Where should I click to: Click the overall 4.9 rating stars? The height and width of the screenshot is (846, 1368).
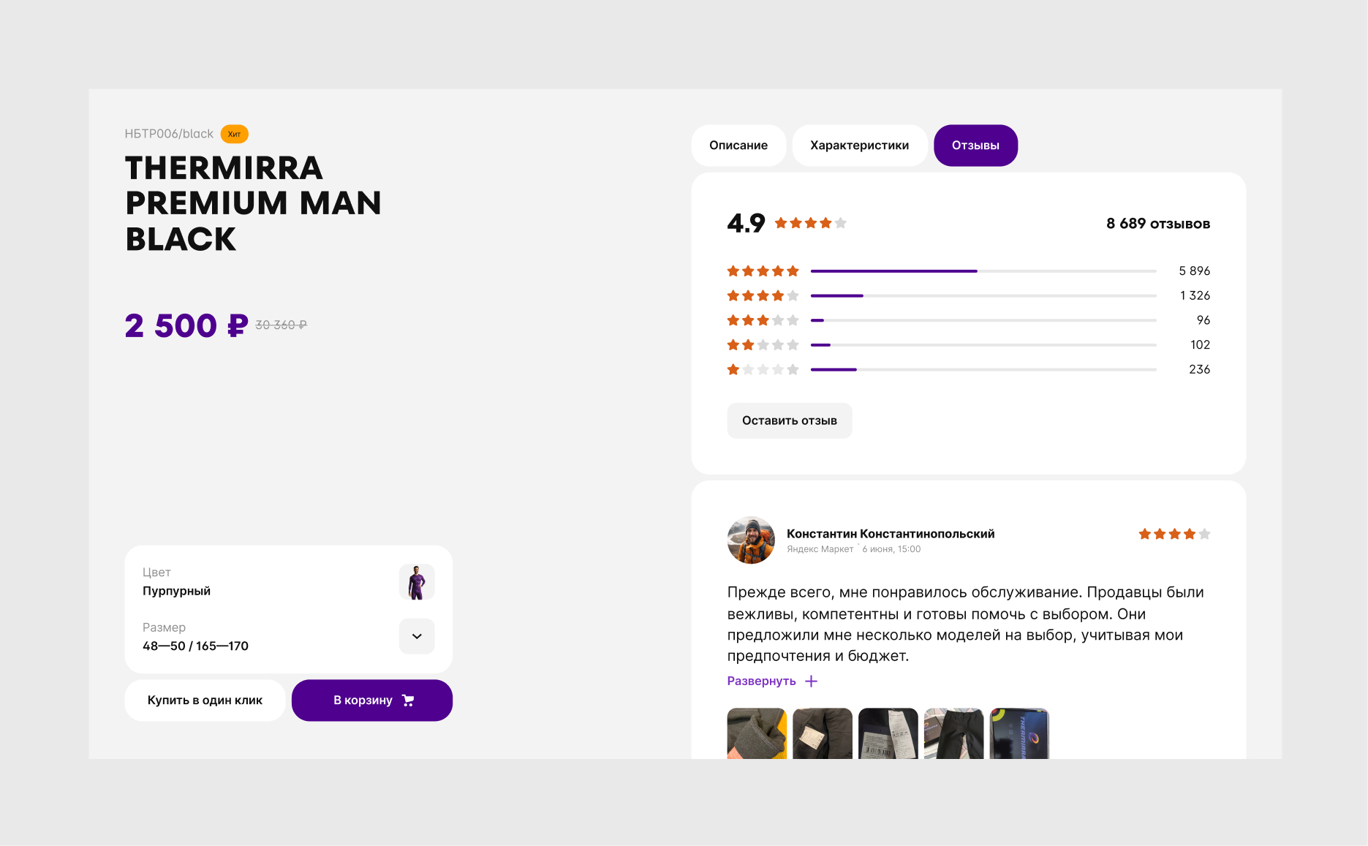point(810,223)
